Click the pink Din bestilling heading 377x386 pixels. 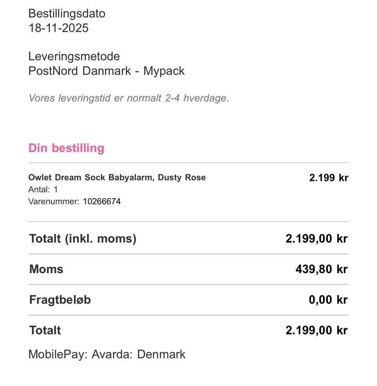66,148
